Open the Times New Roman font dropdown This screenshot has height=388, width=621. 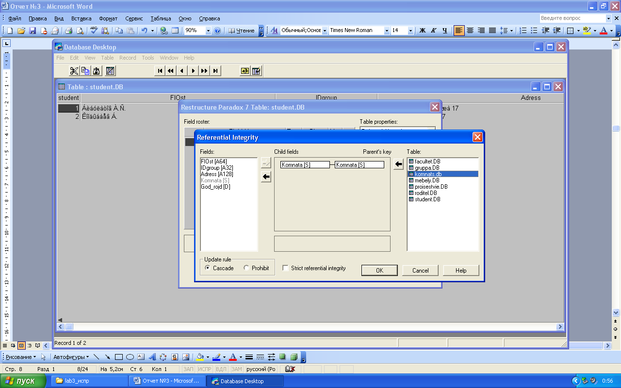[x=387, y=31]
